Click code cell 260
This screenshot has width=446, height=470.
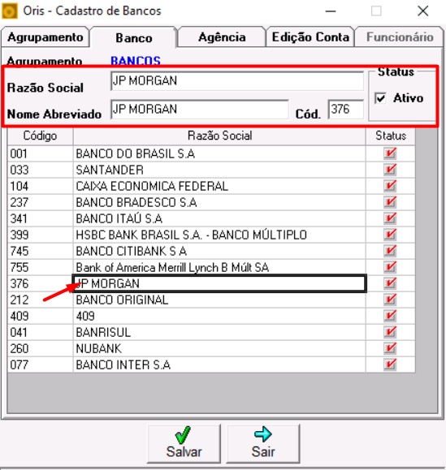pyautogui.click(x=40, y=348)
